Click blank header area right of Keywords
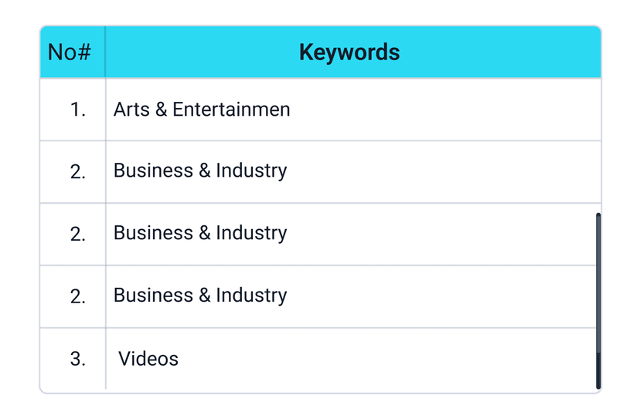Image resolution: width=640 pixels, height=419 pixels. (x=502, y=52)
